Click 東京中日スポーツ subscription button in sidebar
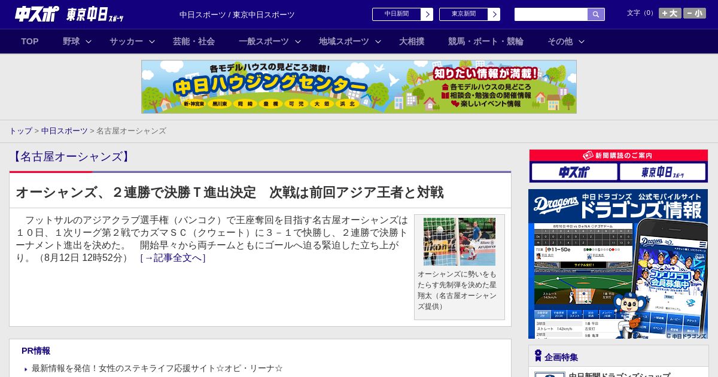This screenshot has height=377, width=718. pyautogui.click(x=662, y=172)
